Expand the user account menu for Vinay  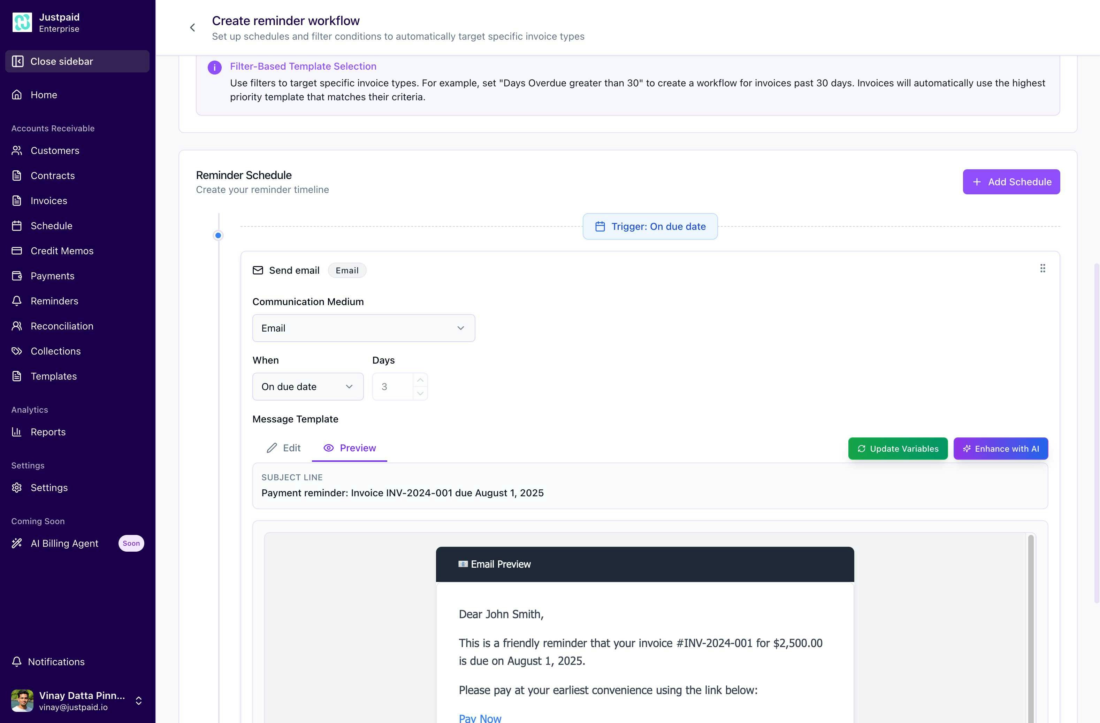pos(139,700)
